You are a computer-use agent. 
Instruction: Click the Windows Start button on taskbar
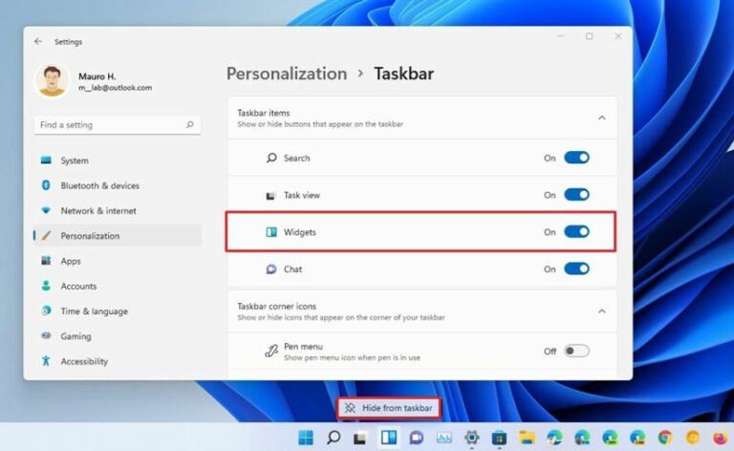coord(306,438)
